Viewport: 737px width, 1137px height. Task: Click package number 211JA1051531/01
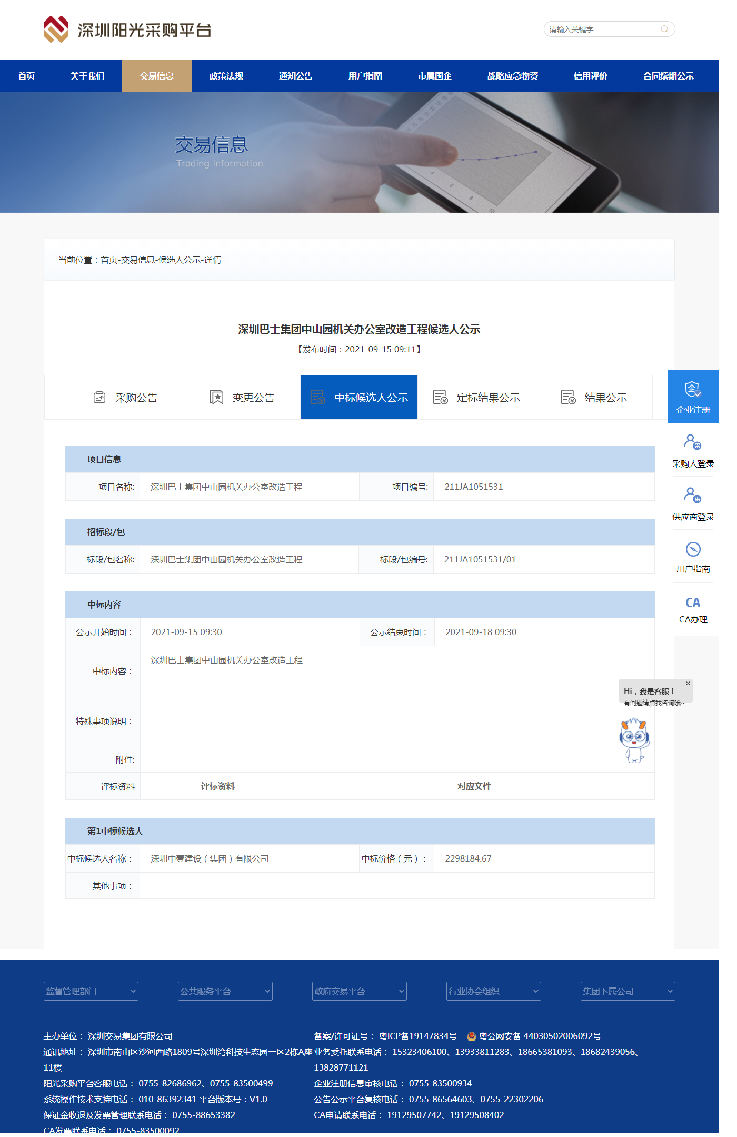(480, 559)
